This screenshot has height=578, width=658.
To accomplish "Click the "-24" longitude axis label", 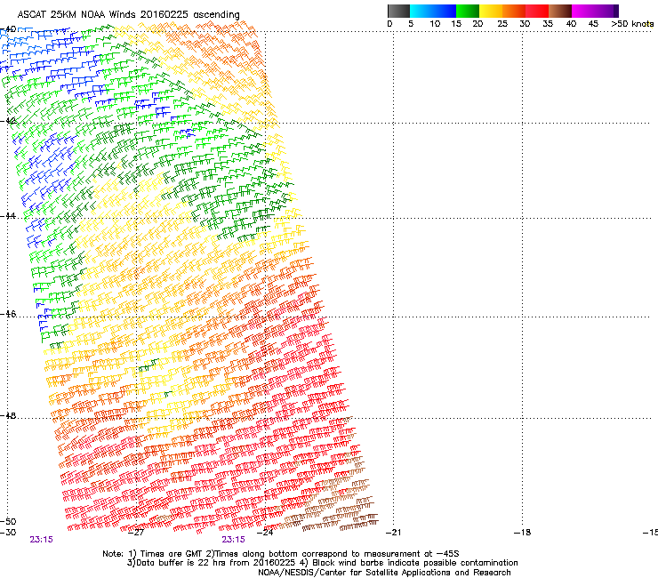I will click(265, 533).
